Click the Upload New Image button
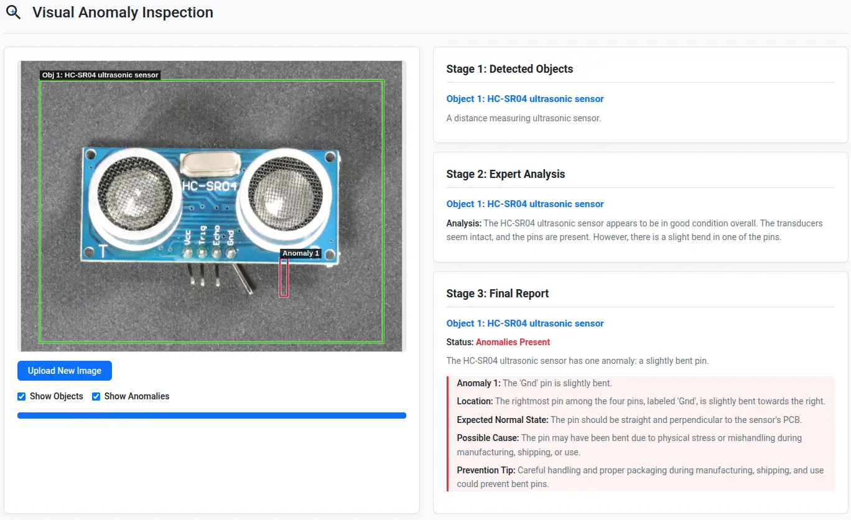 [x=65, y=371]
